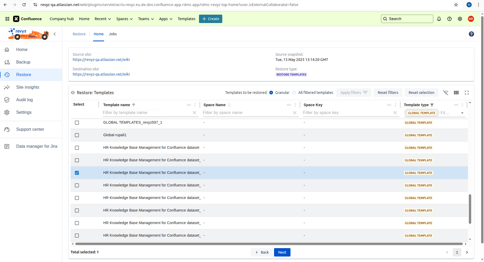Screen dimensions: 484x262
Task: Open the Template type filter dropdown arrow
Action: click(x=462, y=113)
